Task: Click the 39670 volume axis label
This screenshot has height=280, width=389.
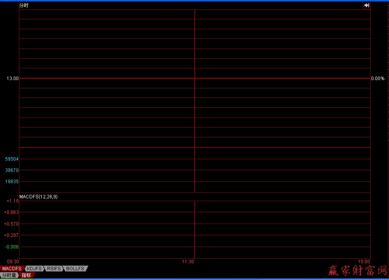Action: [x=12, y=170]
